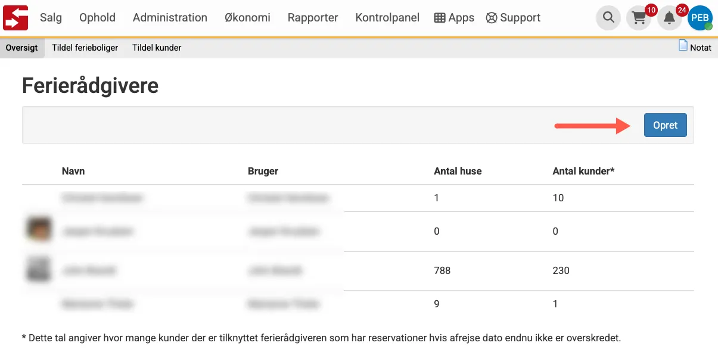Open the Kontrolpanel menu

387,18
